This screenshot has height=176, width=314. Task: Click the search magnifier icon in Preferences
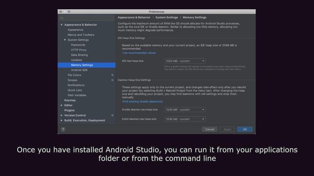[x=62, y=18]
